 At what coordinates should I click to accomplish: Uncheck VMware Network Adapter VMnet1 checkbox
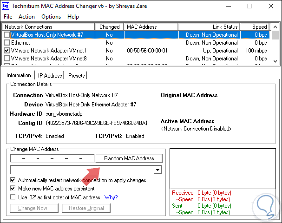click(x=7, y=51)
